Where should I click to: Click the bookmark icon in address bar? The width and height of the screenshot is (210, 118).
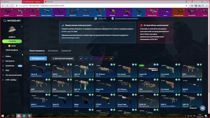(186, 6)
